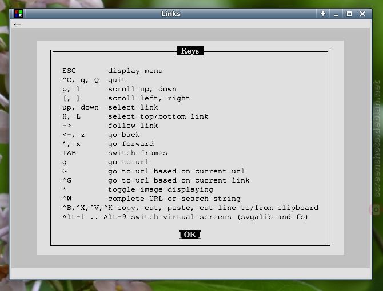Click the "^C, q, Q quit" line
Viewport: 383px width, 291px height.
tap(94, 80)
